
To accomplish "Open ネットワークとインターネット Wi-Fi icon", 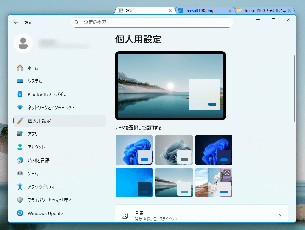I will tap(20, 107).
